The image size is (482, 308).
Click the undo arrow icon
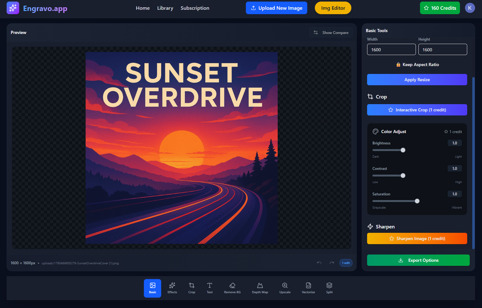[319, 263]
